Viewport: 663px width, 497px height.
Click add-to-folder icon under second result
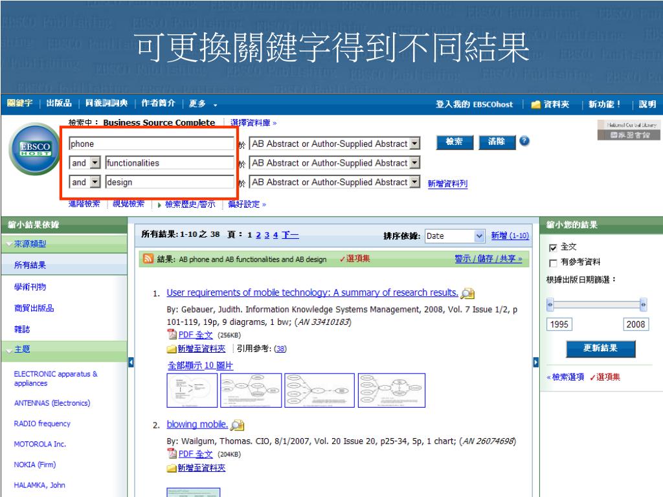point(172,468)
